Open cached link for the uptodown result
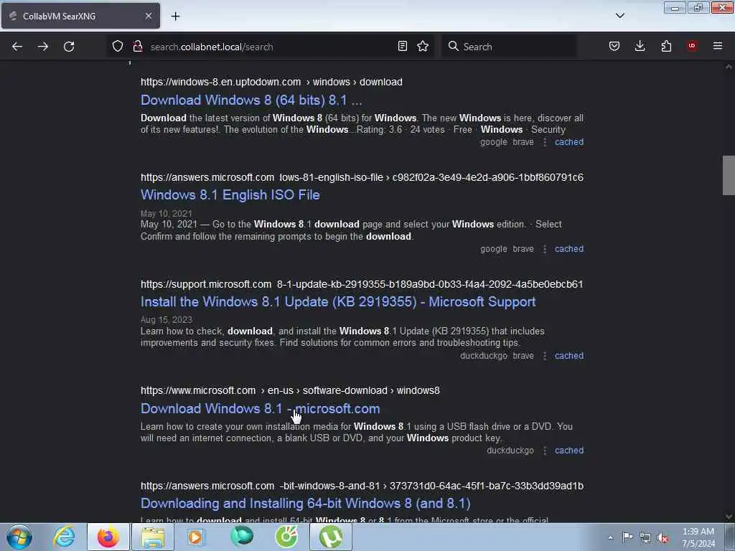 tap(569, 142)
